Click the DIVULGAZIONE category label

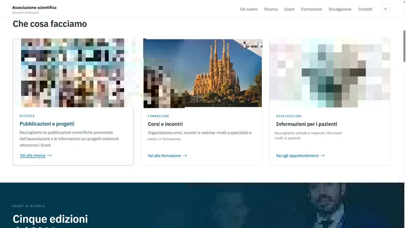pos(289,116)
